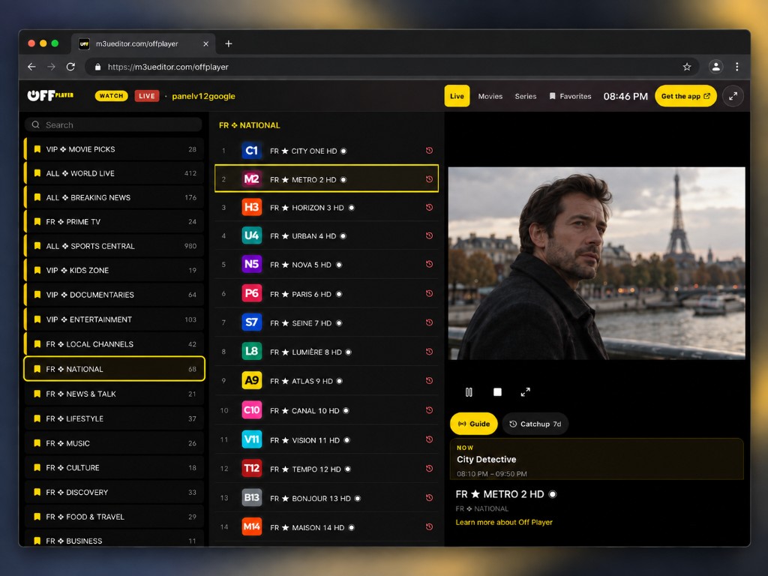The height and width of the screenshot is (576, 768).
Task: Play the FR MAISON 14 HD channel
Action: (326, 527)
